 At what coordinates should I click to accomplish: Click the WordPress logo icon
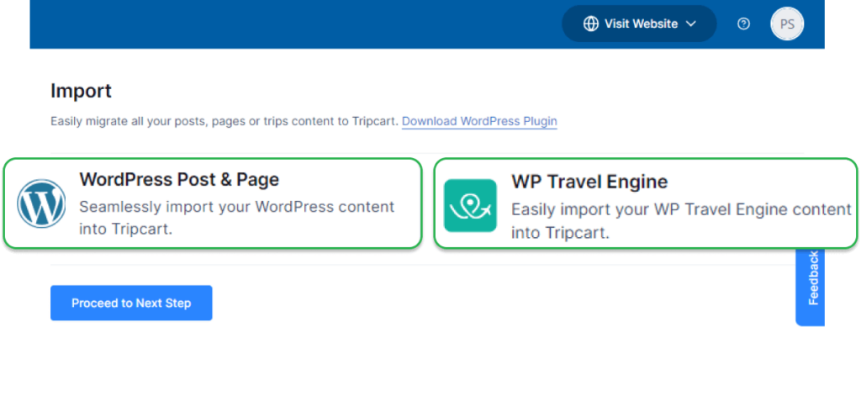click(x=41, y=203)
